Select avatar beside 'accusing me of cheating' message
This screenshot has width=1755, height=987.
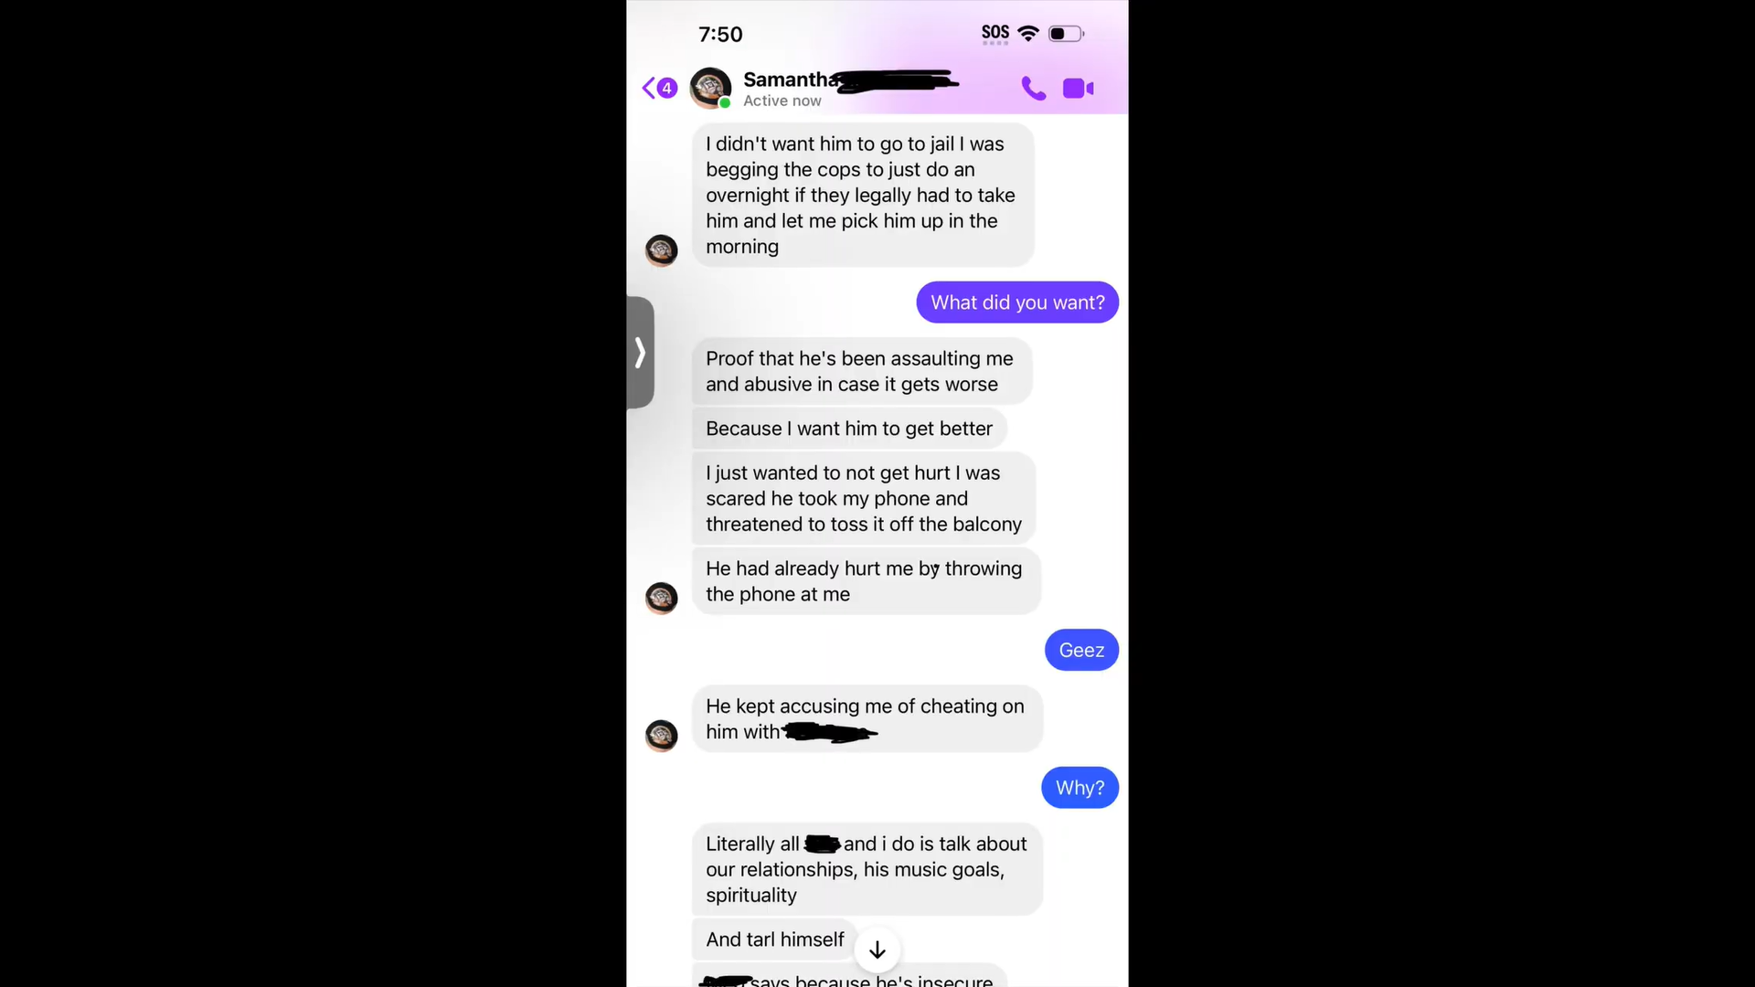point(662,736)
